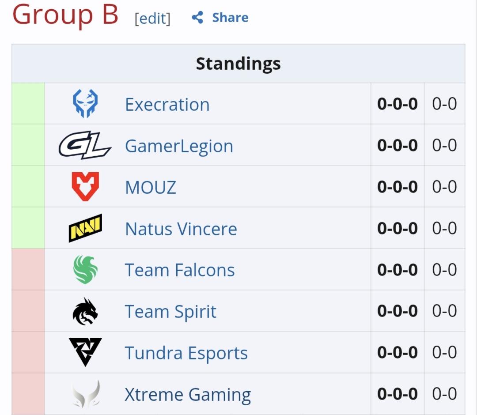
Task: Go to the Xtreme Gaming page
Action: (188, 395)
